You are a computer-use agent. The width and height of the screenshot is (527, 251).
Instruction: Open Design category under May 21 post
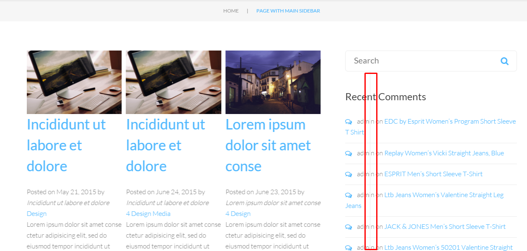point(37,214)
